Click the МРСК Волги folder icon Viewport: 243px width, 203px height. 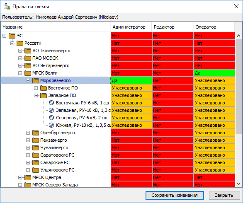click(28, 73)
